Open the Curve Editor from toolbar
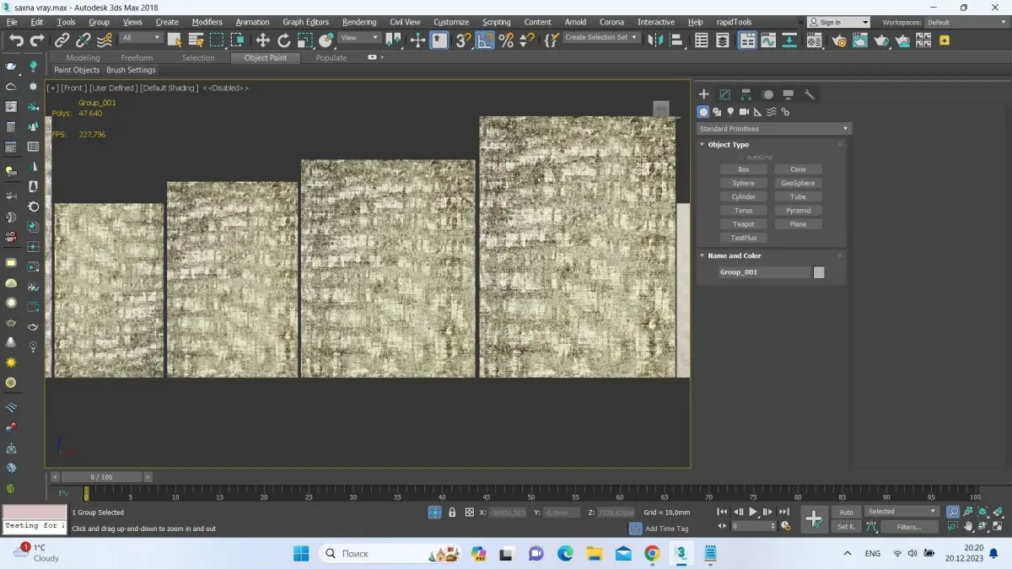The height and width of the screenshot is (569, 1012). coord(768,40)
